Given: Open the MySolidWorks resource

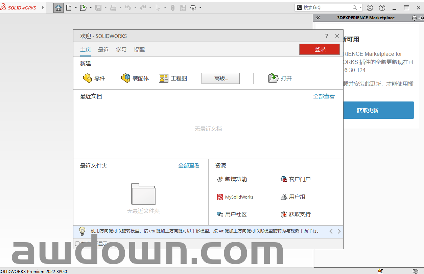Looking at the screenshot, I should pyautogui.click(x=235, y=197).
